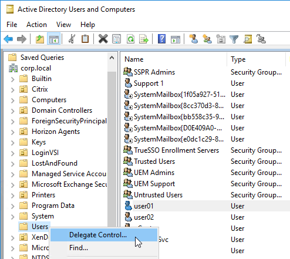Image resolution: width=290 pixels, height=259 pixels.
Task: Select the user02 list entry
Action: (144, 217)
